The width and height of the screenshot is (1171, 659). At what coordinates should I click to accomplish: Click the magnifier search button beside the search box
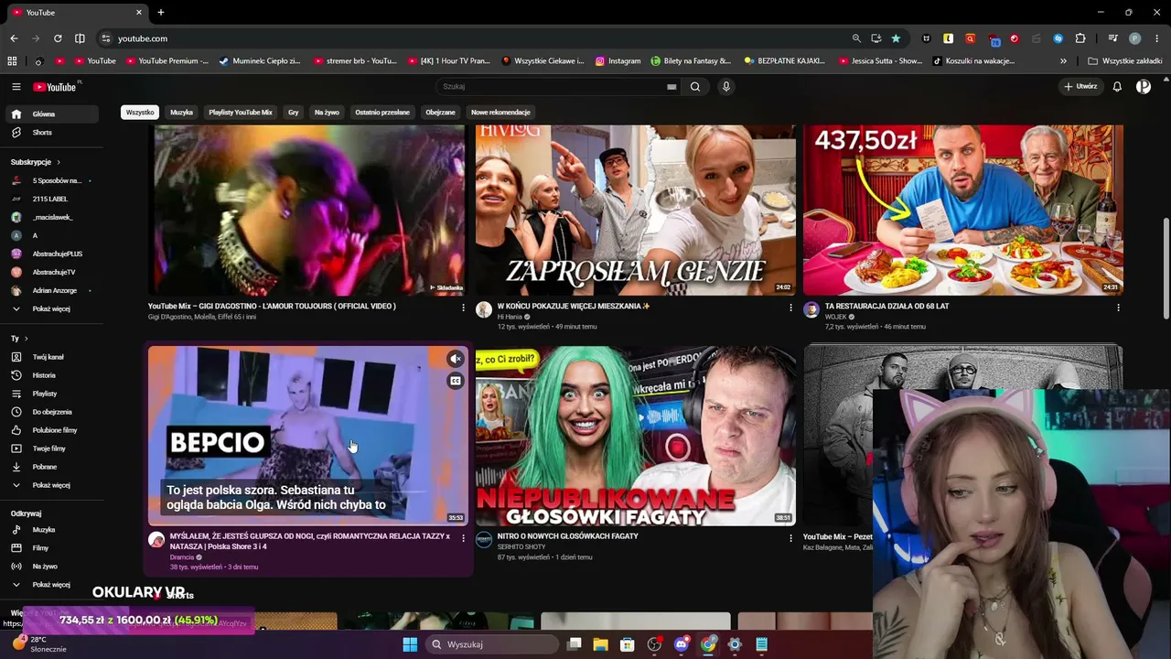click(695, 87)
